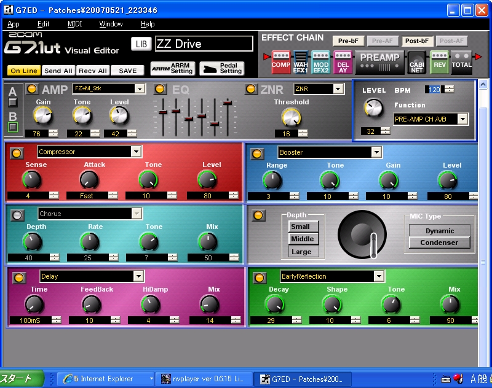Toggle the Compressor on/off LED
Screen dimensions: 492x388
[17, 153]
